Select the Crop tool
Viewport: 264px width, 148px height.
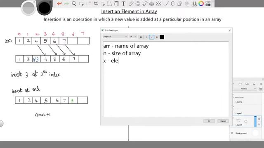(x=96, y=4)
